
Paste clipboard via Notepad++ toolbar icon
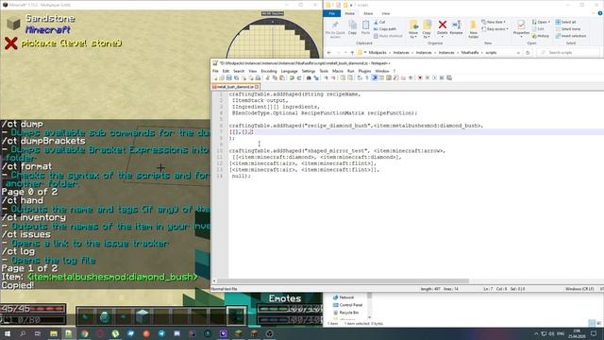tap(282, 77)
